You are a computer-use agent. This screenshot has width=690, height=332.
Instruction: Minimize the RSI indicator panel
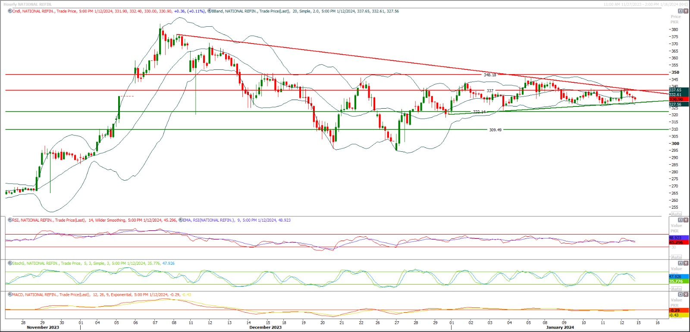681,220
